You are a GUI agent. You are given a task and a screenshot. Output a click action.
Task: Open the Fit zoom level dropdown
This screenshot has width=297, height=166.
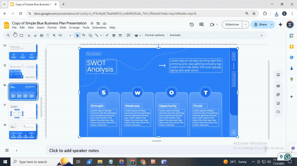click(x=65, y=35)
